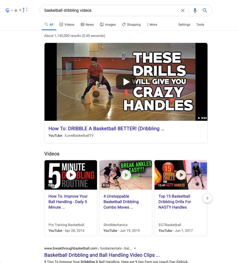Click the Videos section heading
239x263 pixels.
click(x=52, y=154)
